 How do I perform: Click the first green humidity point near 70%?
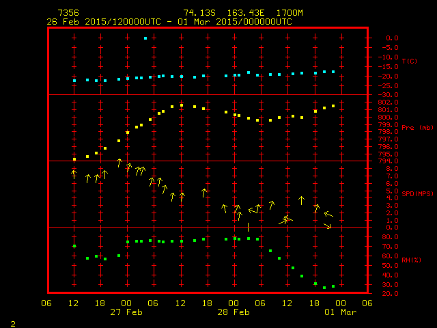tap(74, 246)
